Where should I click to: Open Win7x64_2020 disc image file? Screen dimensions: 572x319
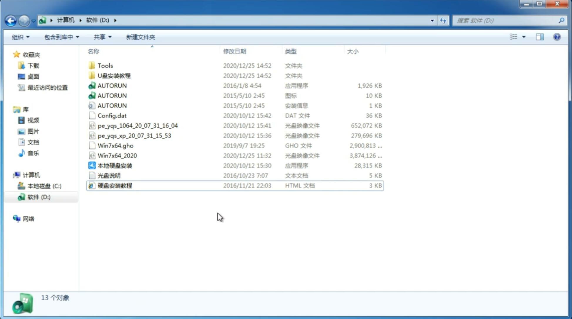click(x=117, y=155)
